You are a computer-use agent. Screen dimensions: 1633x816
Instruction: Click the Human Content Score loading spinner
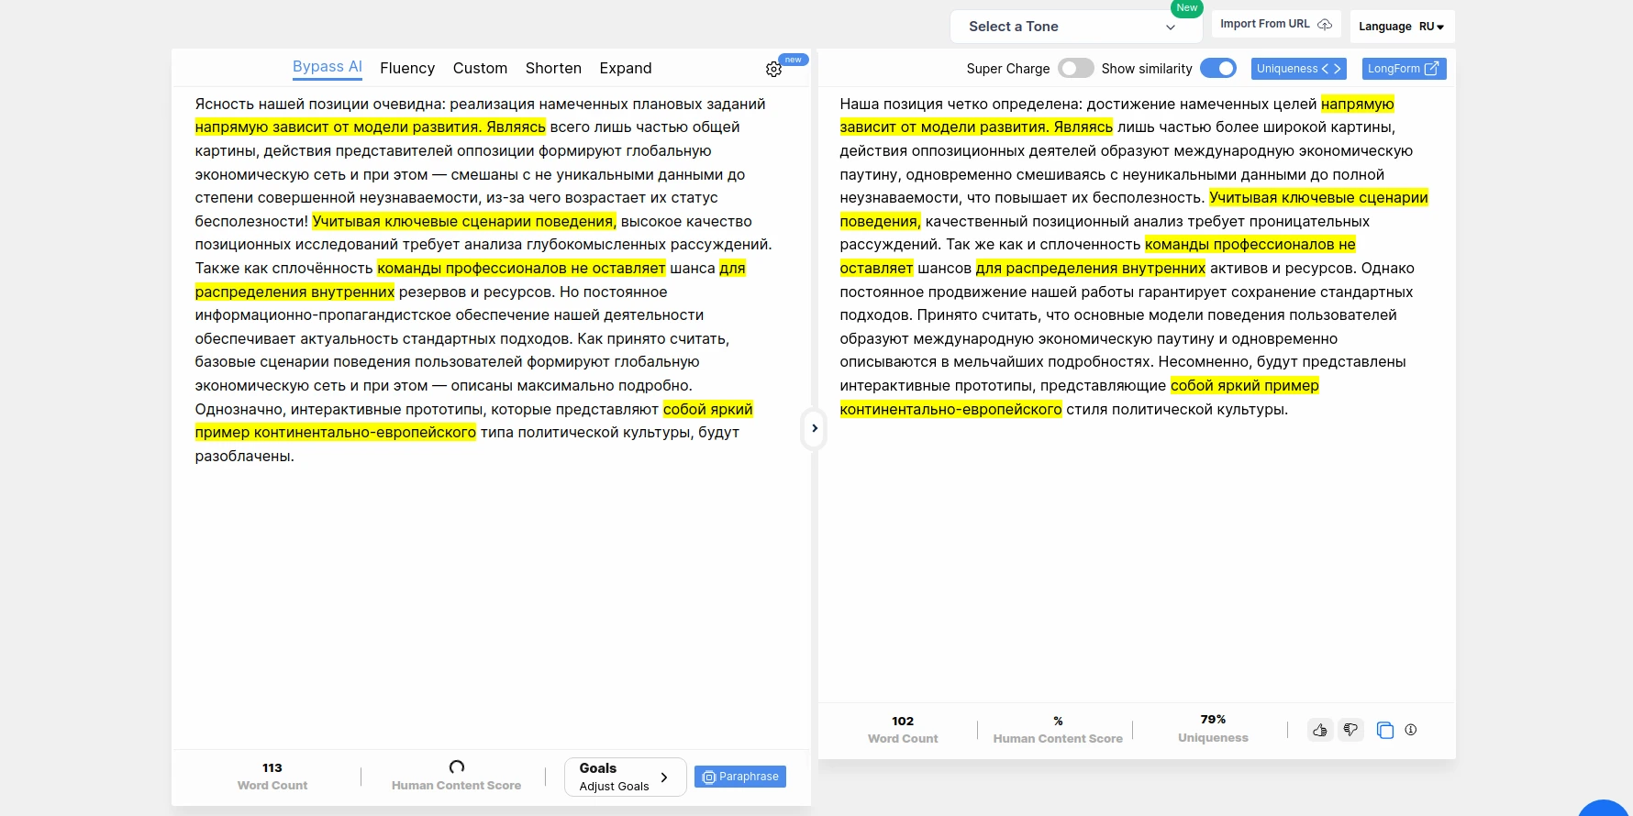(x=457, y=767)
